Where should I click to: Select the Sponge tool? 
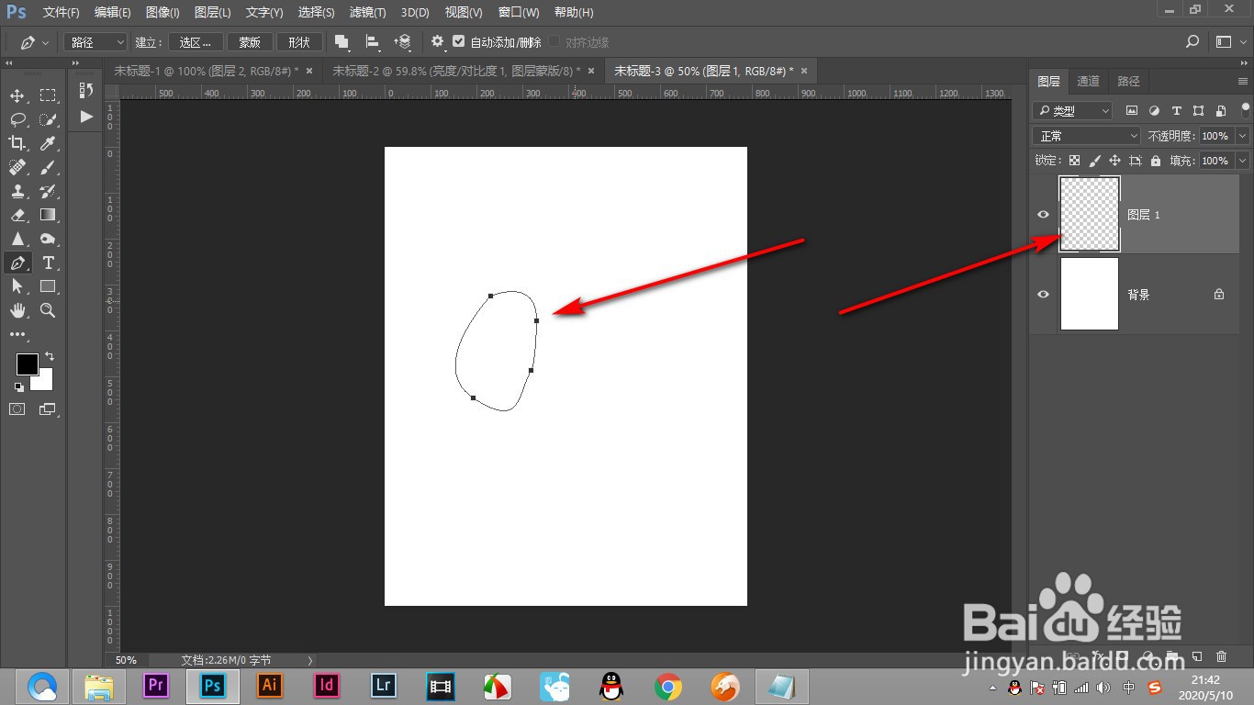click(48, 239)
